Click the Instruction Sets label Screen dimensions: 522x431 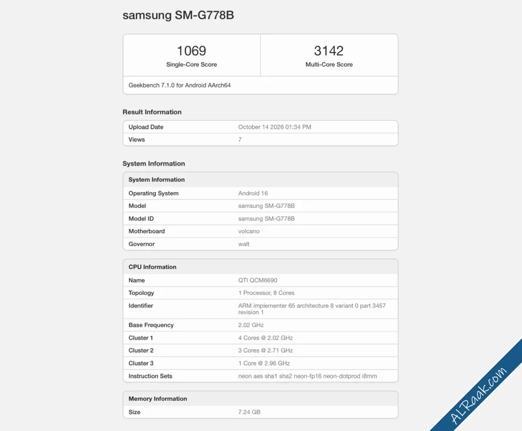click(x=150, y=376)
